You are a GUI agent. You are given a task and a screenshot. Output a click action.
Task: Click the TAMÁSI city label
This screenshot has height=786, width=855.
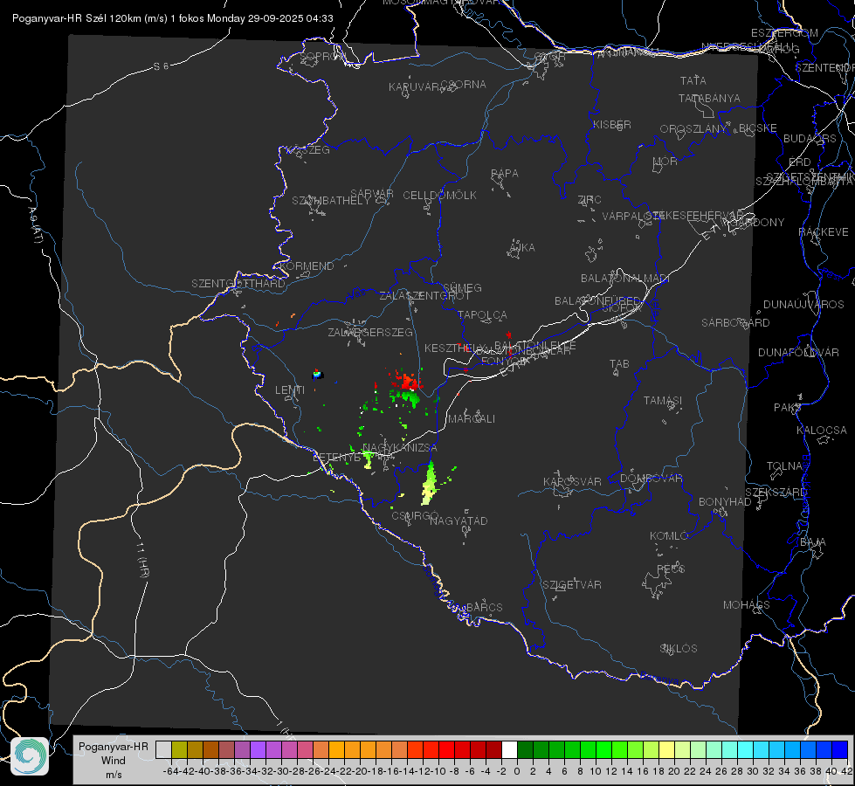[663, 401]
